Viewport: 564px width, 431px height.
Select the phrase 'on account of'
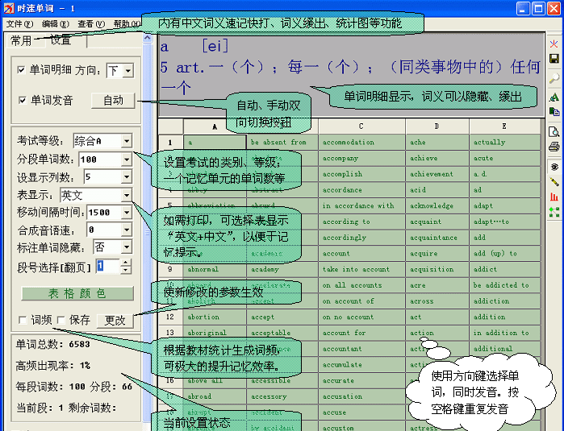[x=361, y=301]
